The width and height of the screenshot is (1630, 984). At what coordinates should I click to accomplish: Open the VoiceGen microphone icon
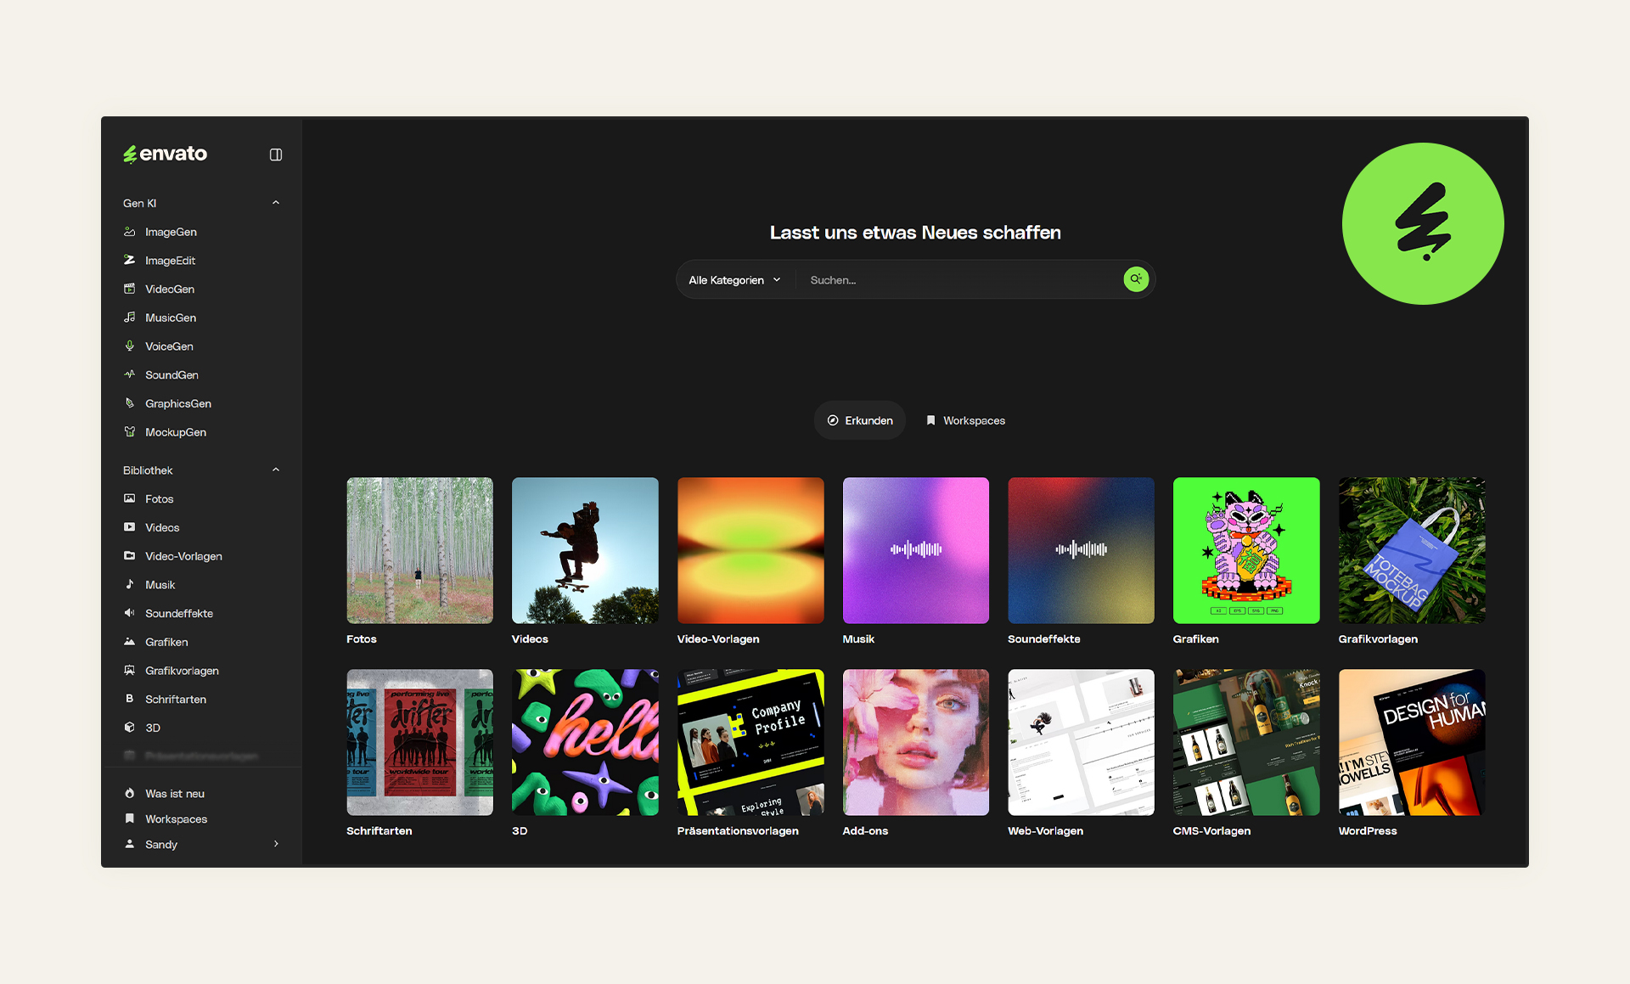pyautogui.click(x=130, y=346)
